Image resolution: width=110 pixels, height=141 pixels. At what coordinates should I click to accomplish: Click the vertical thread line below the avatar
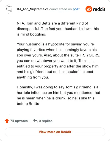pyautogui.click(x=9, y=64)
